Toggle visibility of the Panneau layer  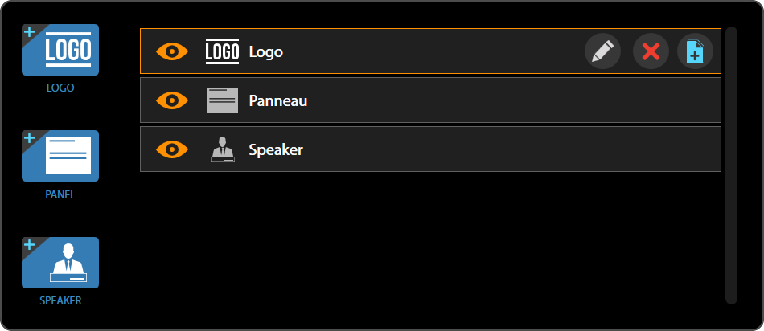pos(172,100)
